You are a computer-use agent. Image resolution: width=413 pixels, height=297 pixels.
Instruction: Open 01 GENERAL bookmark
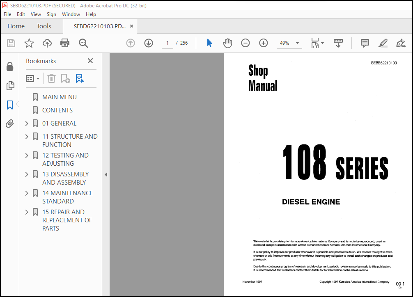59,123
